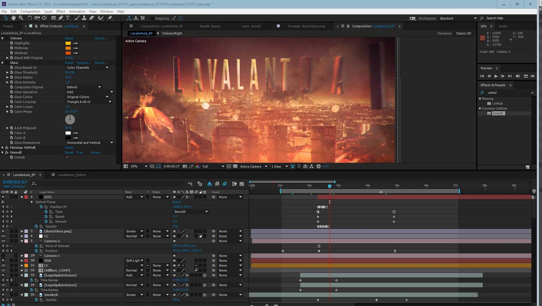Switch to the Render Queue tab
The width and height of the screenshot is (542, 306).
[210, 26]
